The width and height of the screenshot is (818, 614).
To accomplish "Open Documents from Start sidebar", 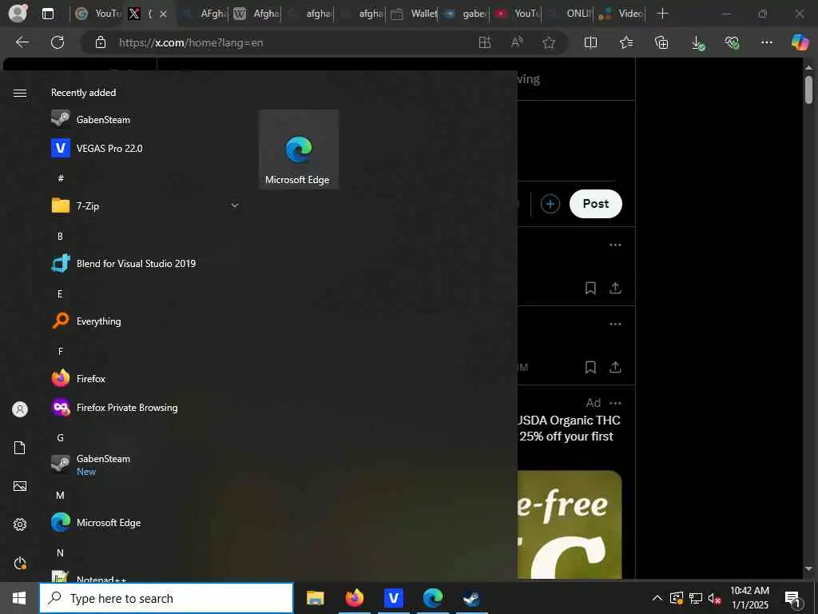I will (20, 448).
